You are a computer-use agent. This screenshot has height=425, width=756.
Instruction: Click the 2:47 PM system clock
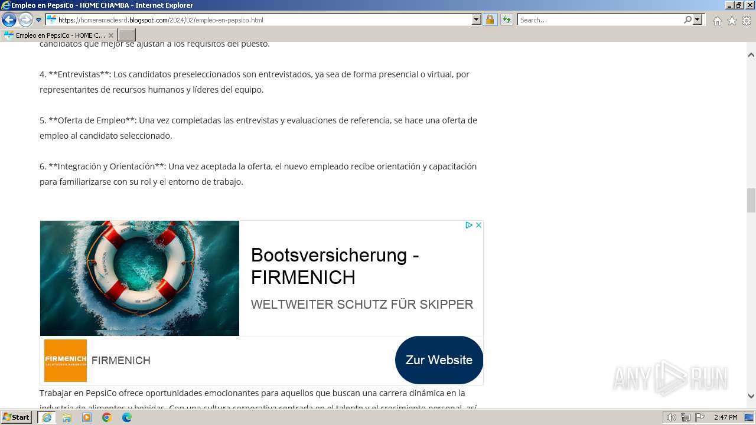pyautogui.click(x=725, y=417)
